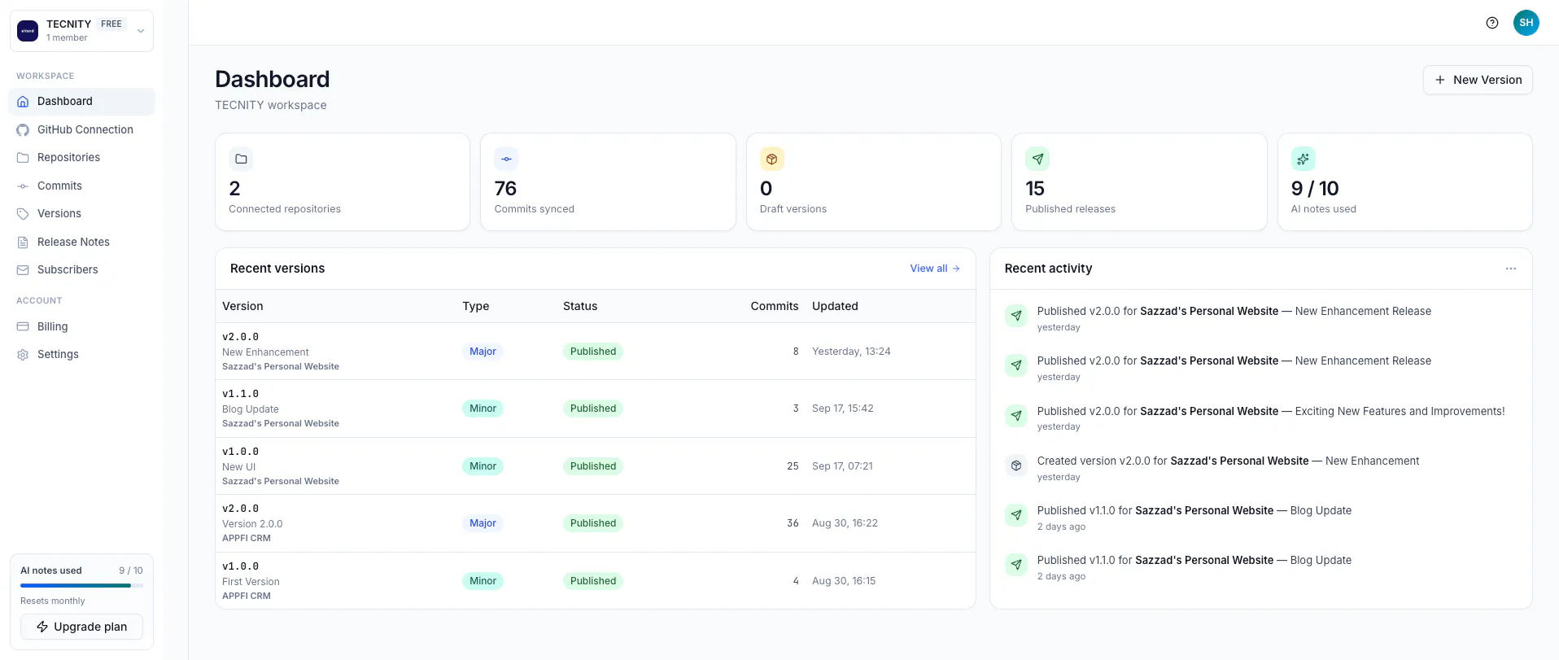Click the Subscribers envelope icon

23,270
